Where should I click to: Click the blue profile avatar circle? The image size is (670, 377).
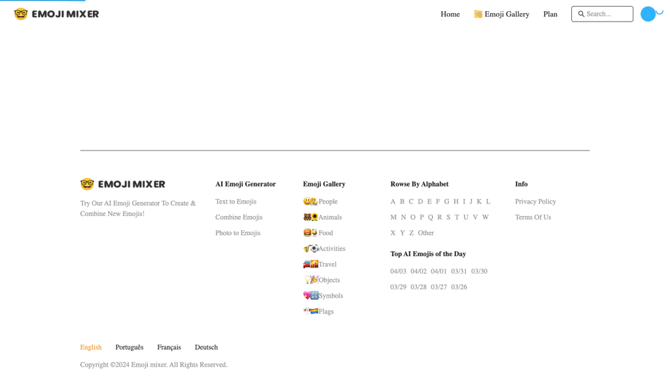click(648, 14)
